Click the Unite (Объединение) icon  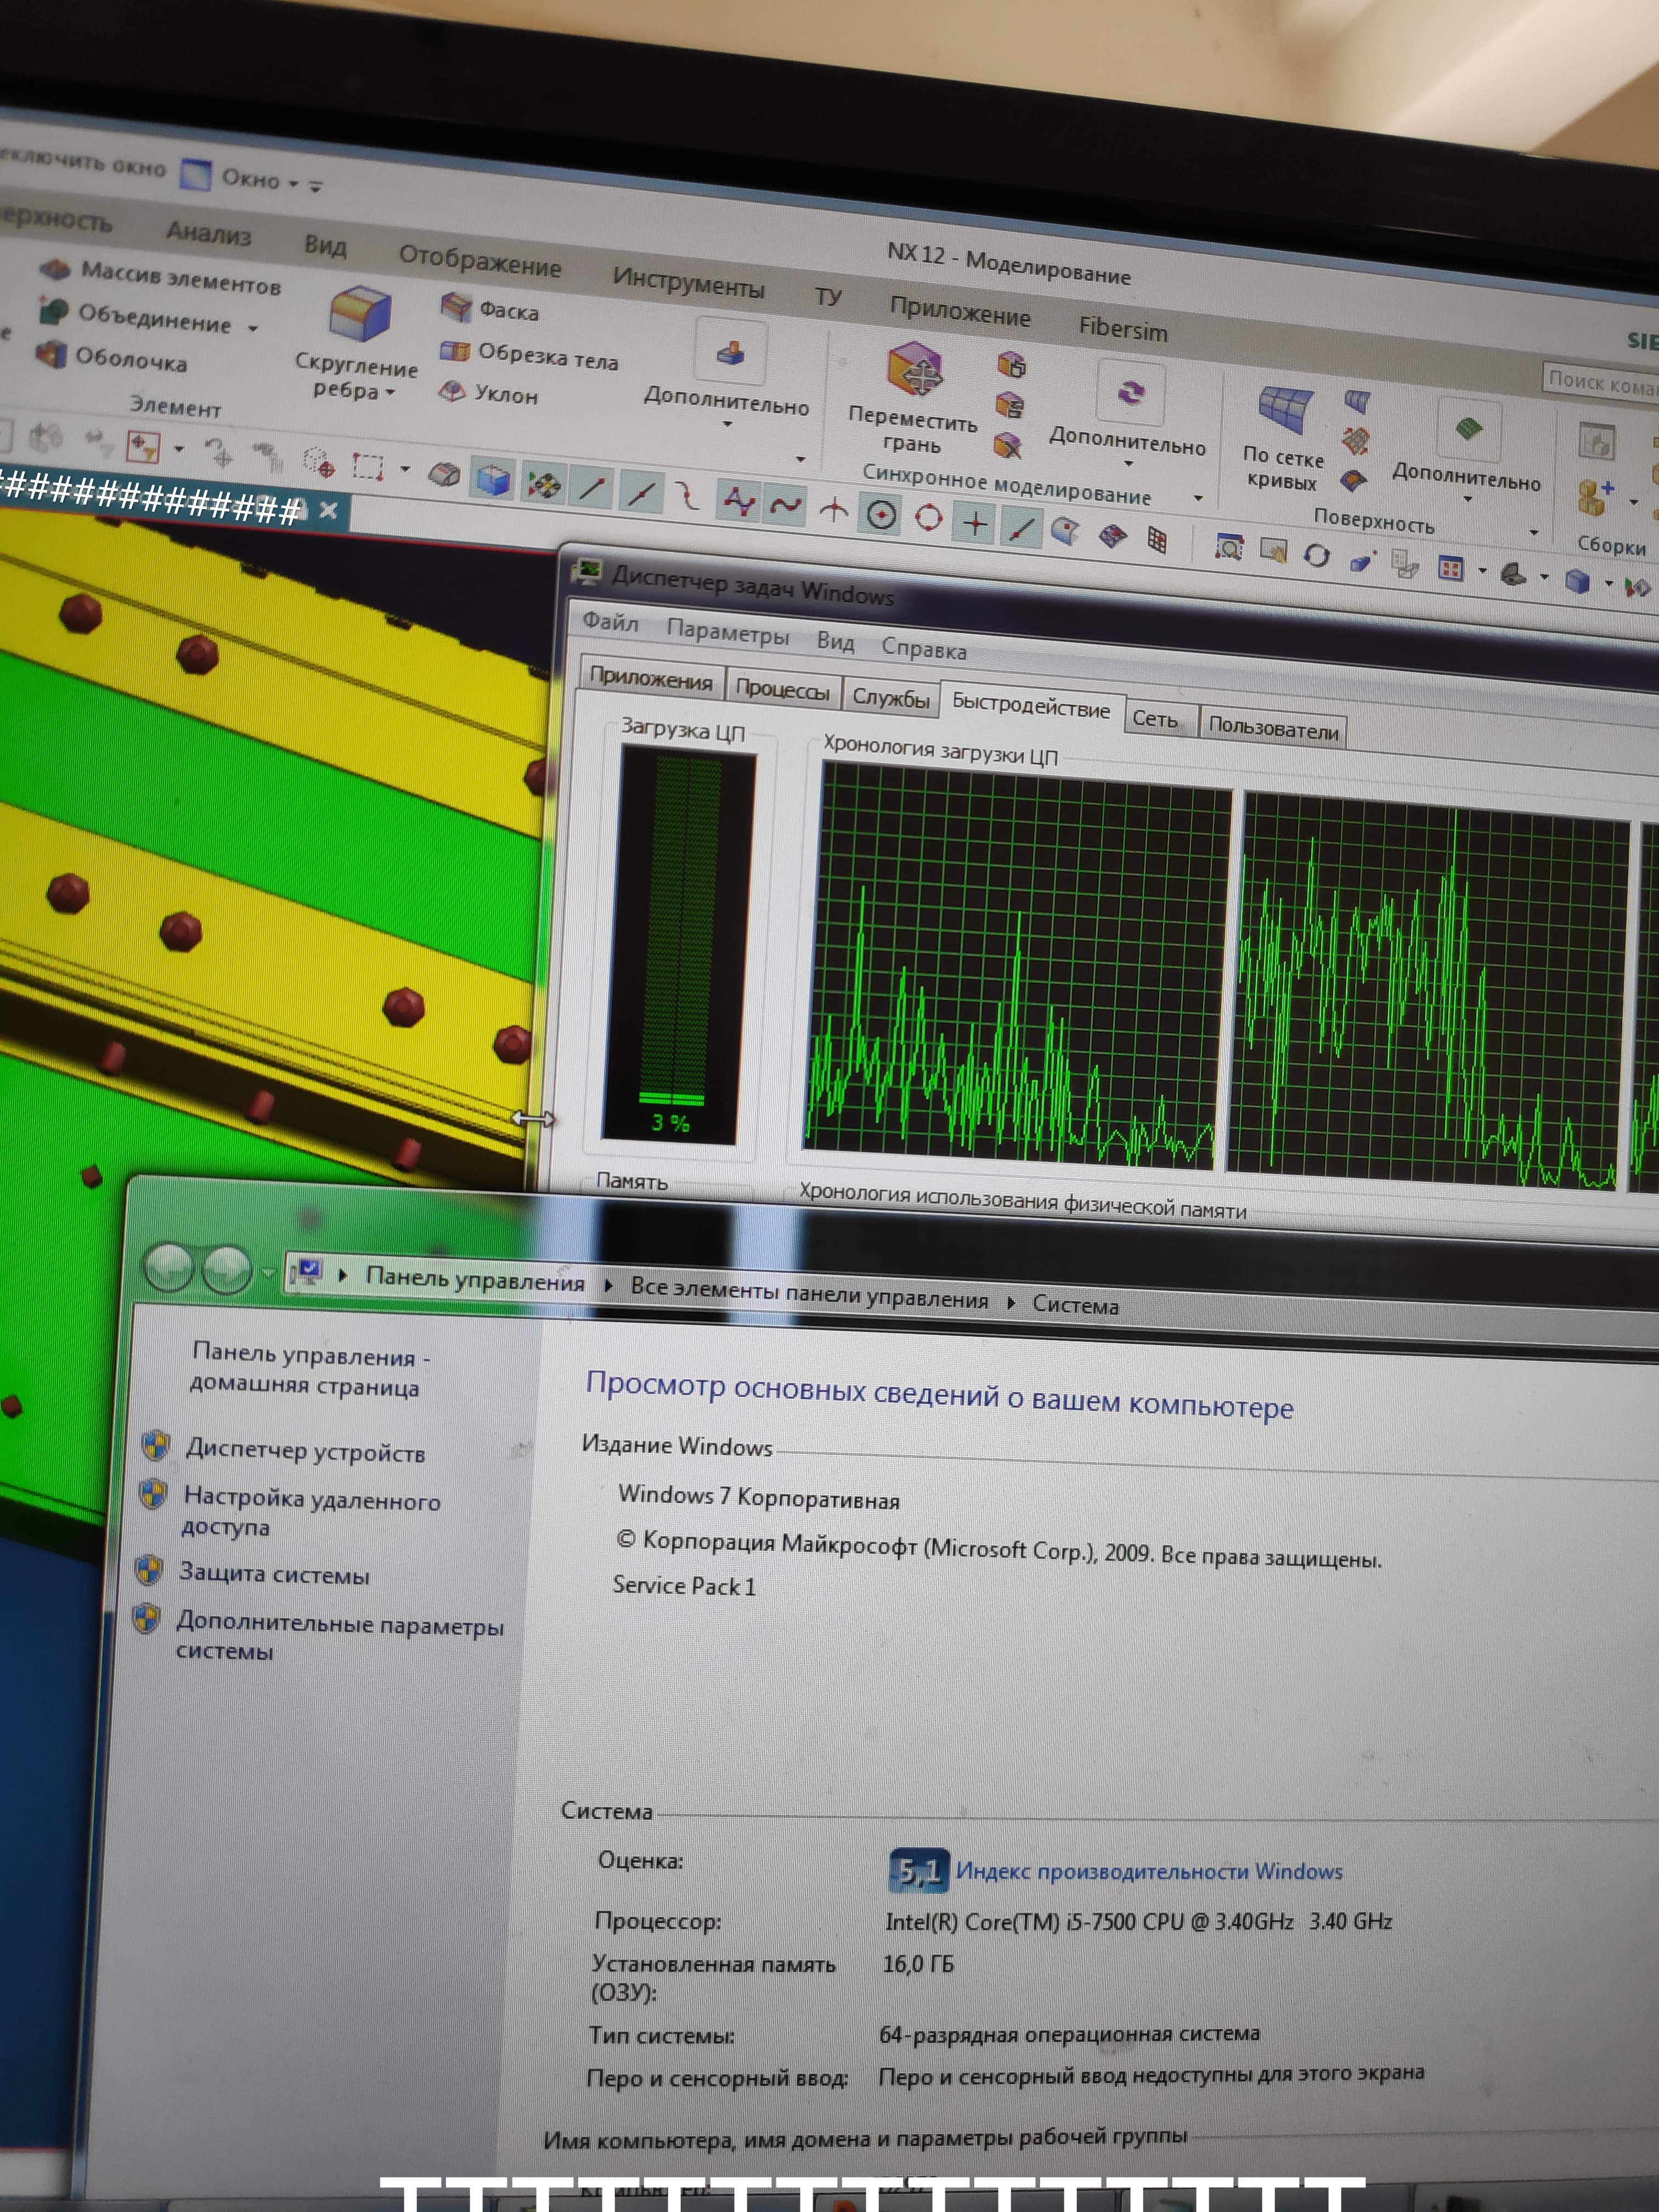pos(53,312)
